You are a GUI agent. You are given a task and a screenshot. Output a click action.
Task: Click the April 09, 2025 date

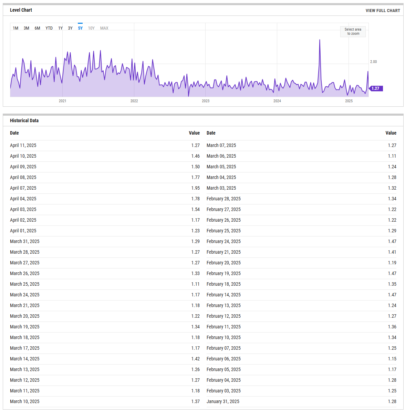tap(23, 167)
